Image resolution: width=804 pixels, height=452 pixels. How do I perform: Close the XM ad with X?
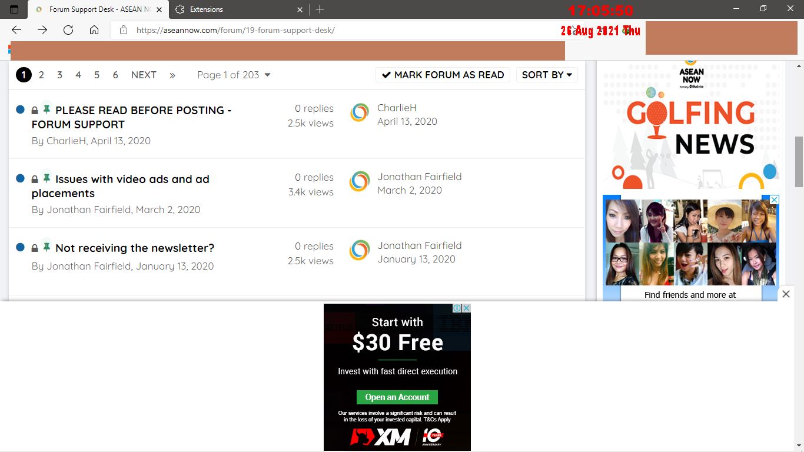[x=466, y=308]
